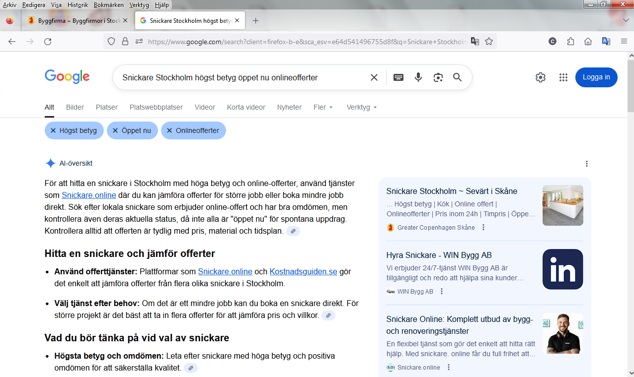Expand the Fler search categories dropdown
Viewport: 634px width, 377px height.
(x=323, y=107)
